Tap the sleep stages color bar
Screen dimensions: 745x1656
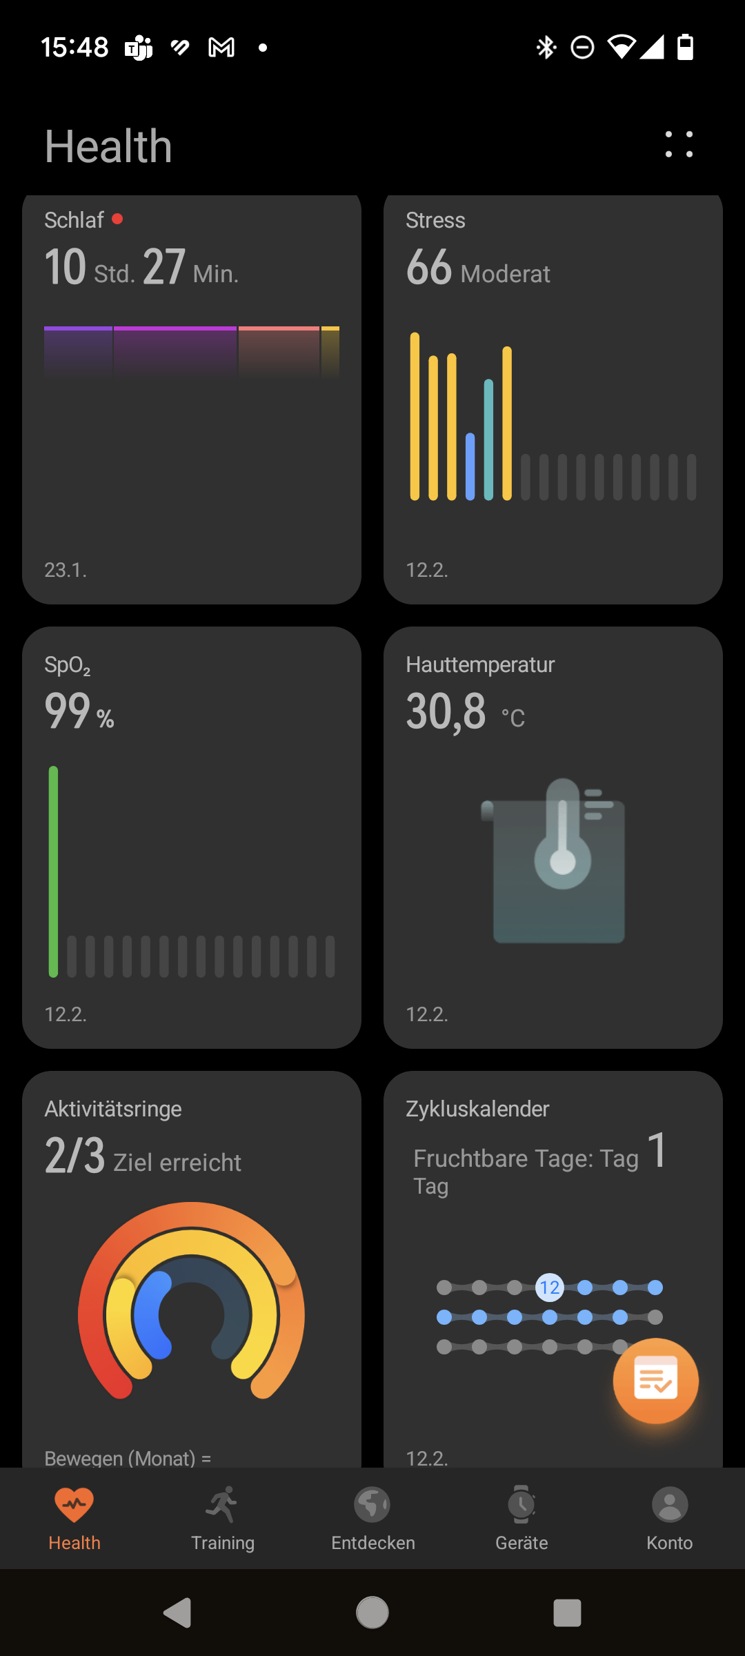[192, 352]
